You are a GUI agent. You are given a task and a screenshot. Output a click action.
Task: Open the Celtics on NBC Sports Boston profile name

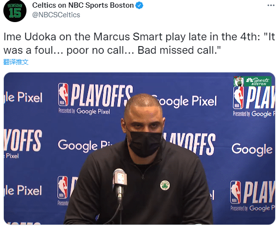pyautogui.click(x=83, y=5)
